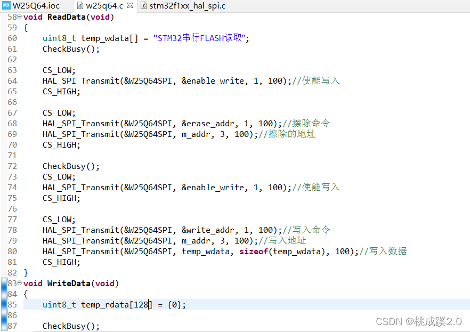Click CS_LOW; on line 73

[x=59, y=177]
